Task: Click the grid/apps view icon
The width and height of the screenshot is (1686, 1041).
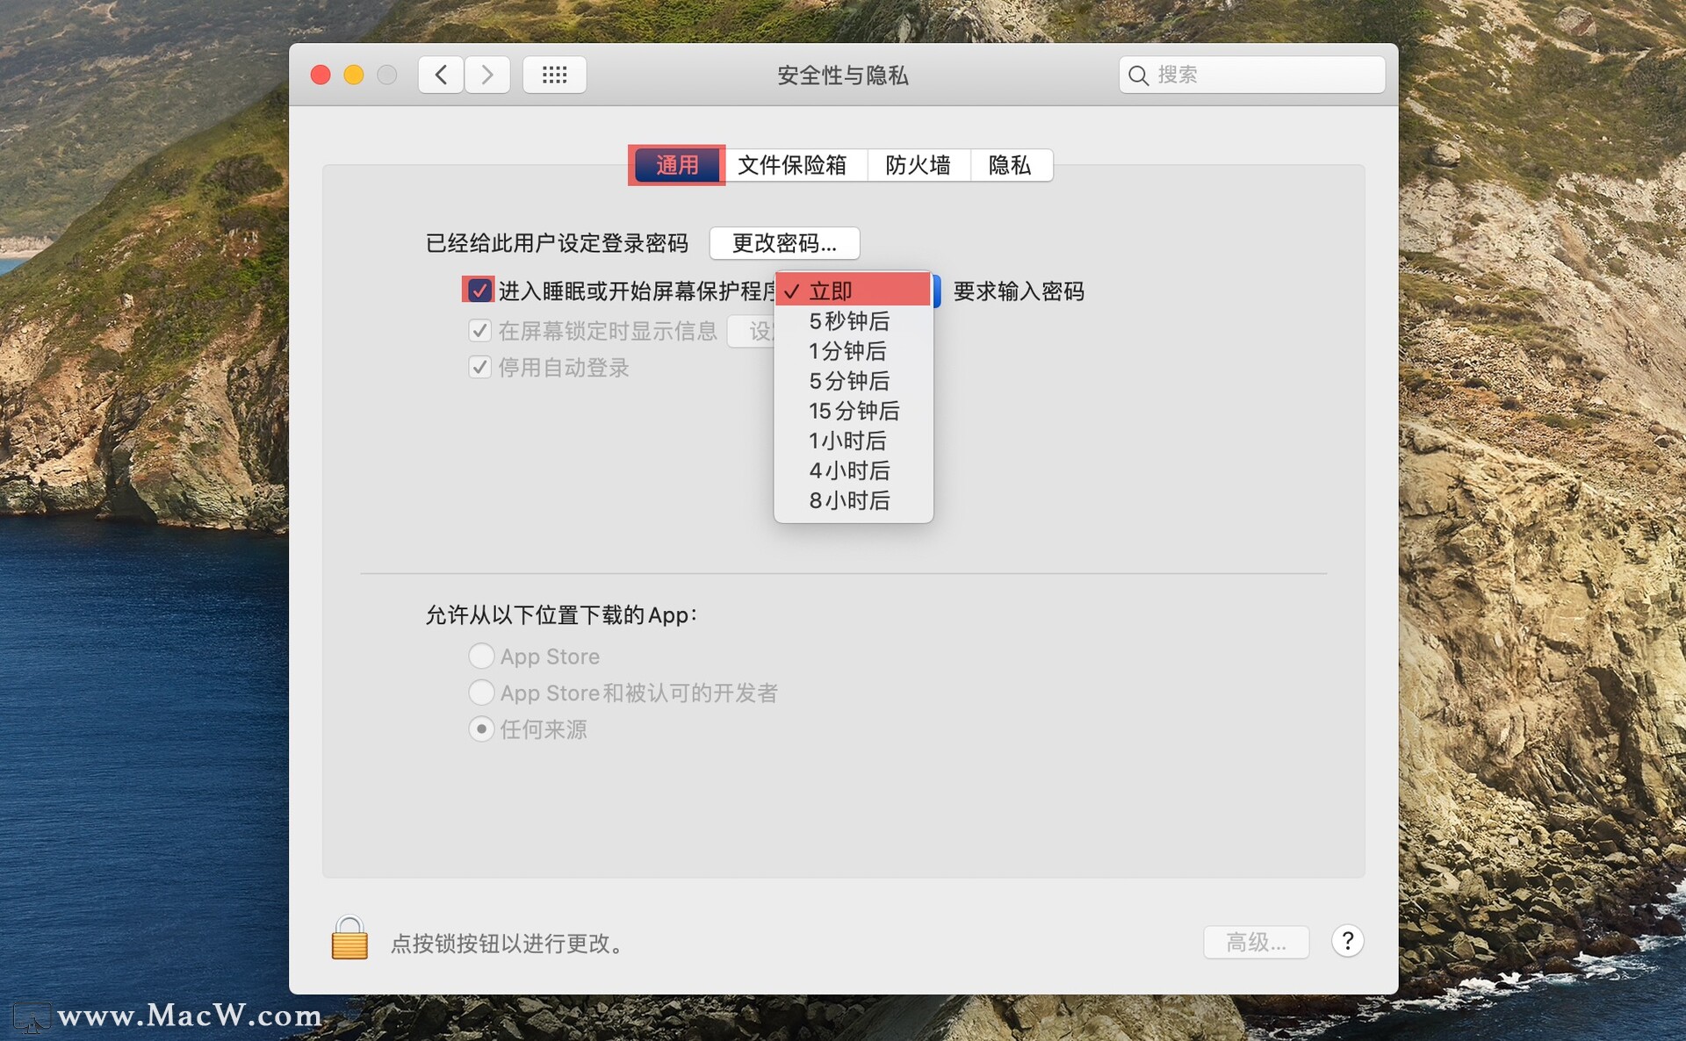Action: click(x=554, y=75)
